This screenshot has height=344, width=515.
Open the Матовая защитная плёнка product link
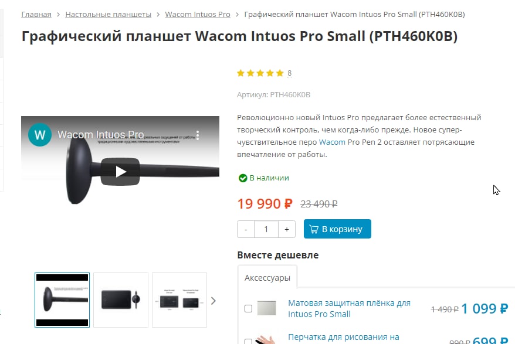[349, 309]
